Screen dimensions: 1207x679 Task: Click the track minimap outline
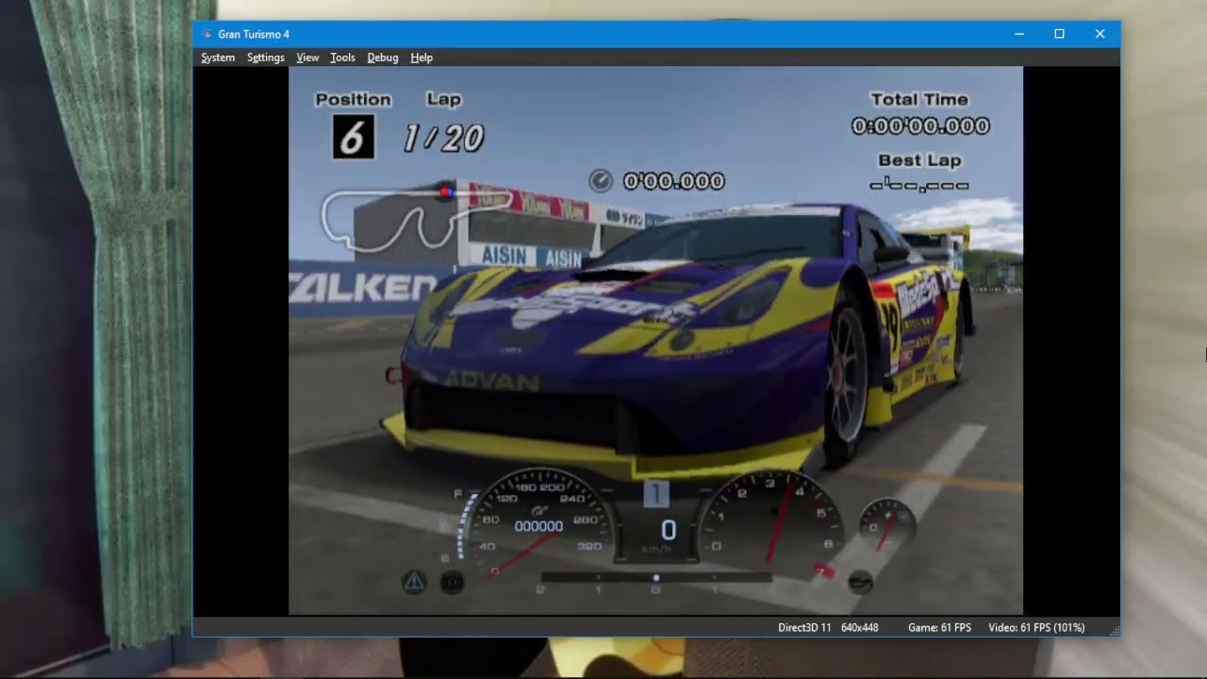tap(415, 219)
